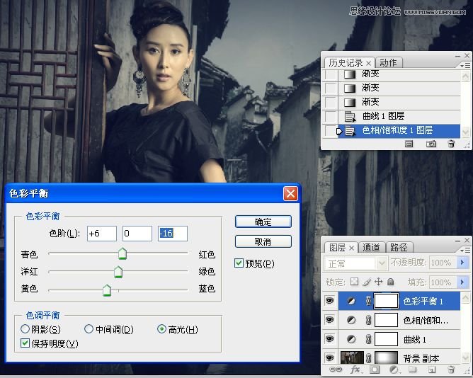
Task: Toggle 保持明度(V) checkbox
Action: [x=25, y=343]
